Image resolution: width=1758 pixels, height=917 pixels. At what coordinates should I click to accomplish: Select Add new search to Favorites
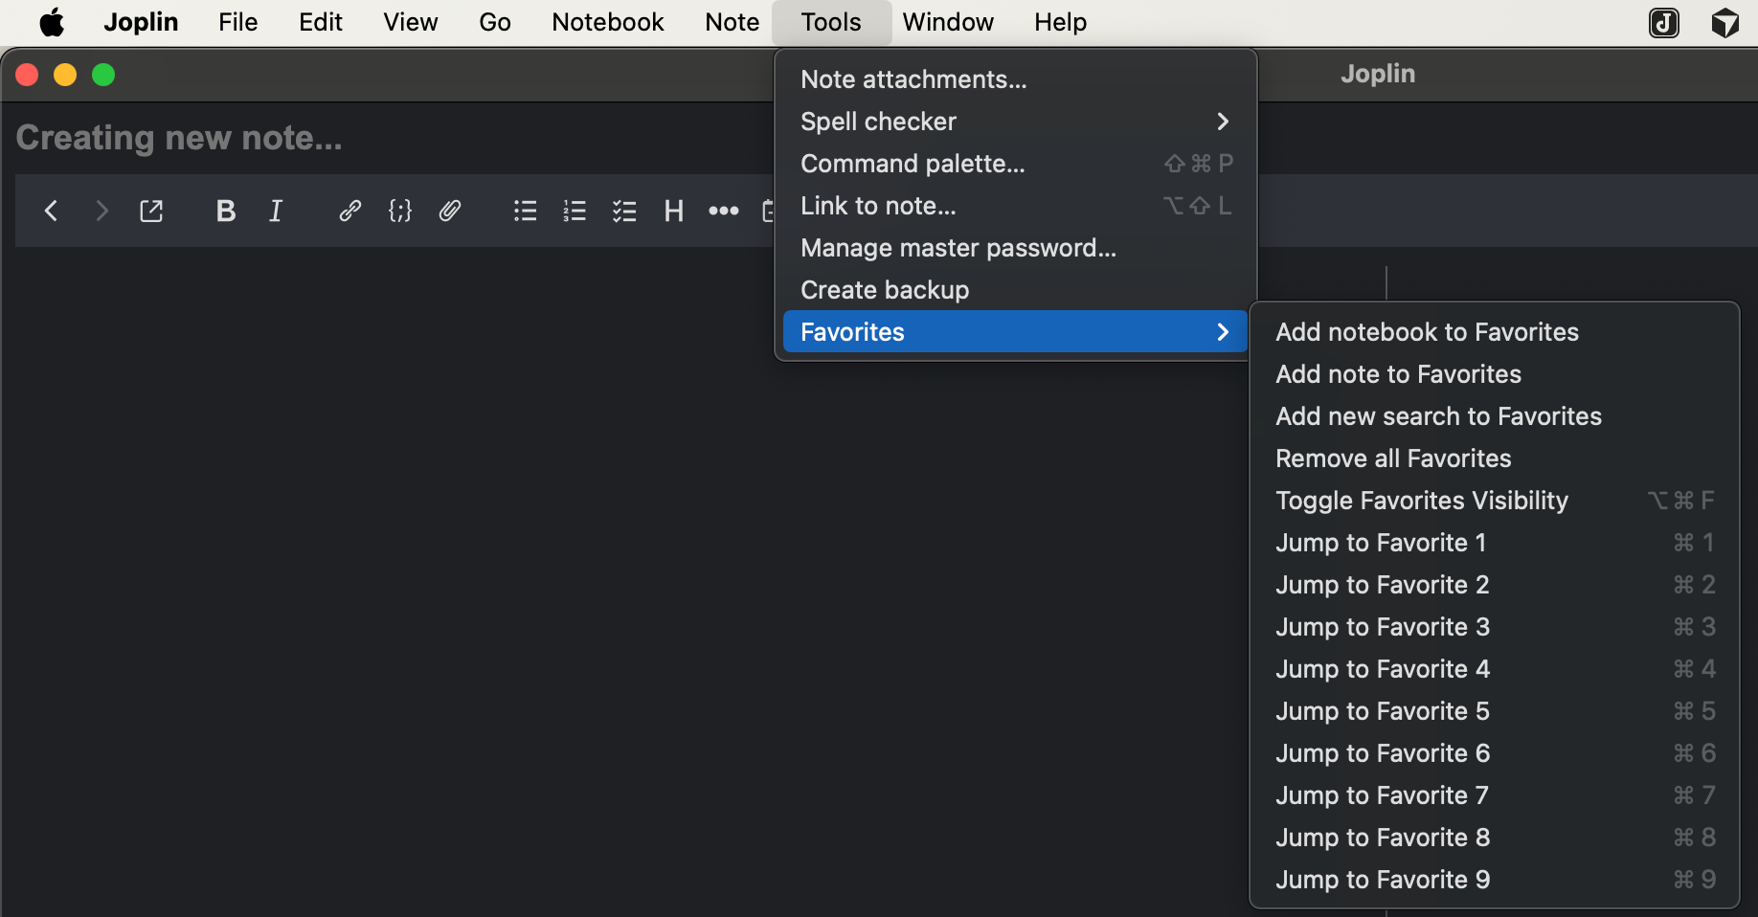click(1495, 416)
